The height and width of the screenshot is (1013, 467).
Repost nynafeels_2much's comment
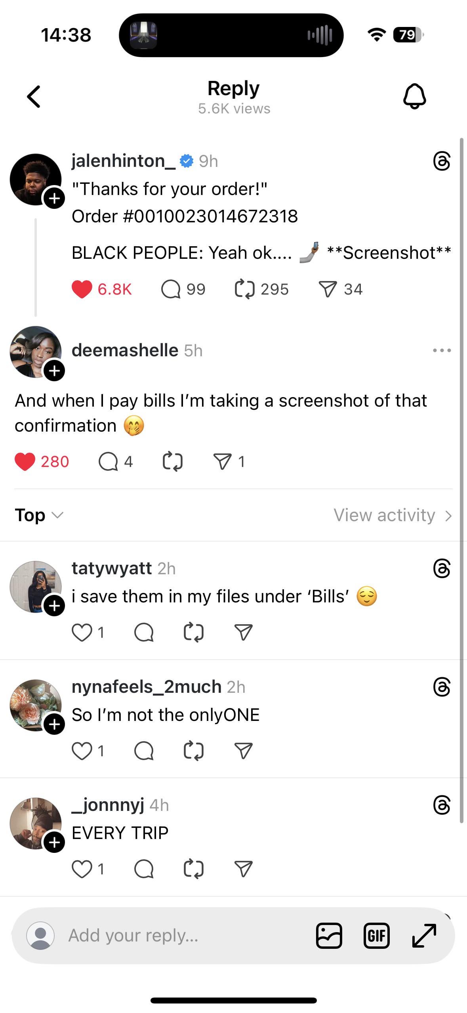194,751
